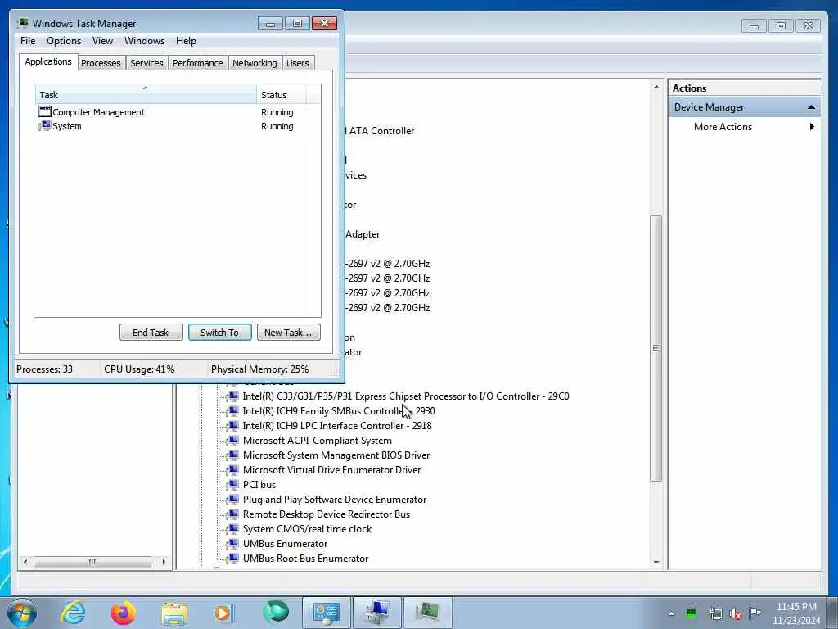Viewport: 838px width, 629px height.
Task: Expand the More Actions submenu arrow
Action: (811, 127)
